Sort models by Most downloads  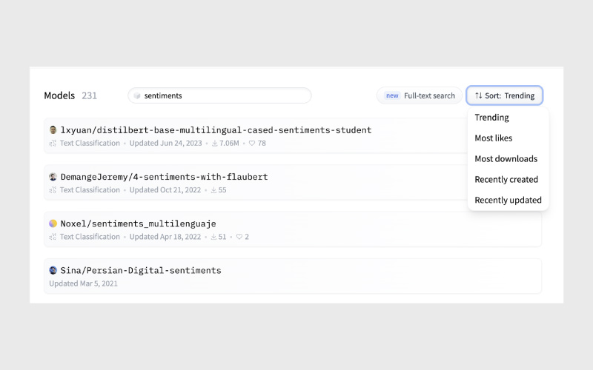click(x=506, y=158)
